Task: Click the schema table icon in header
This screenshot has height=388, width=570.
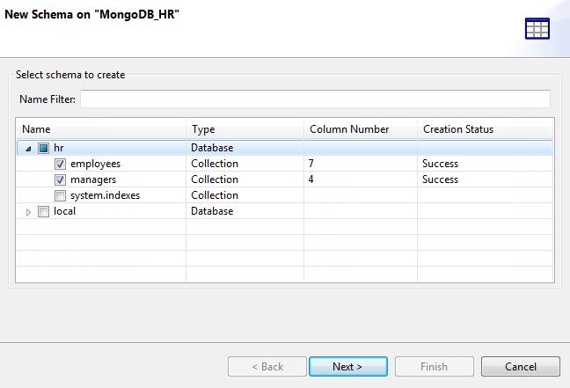Action: [537, 28]
